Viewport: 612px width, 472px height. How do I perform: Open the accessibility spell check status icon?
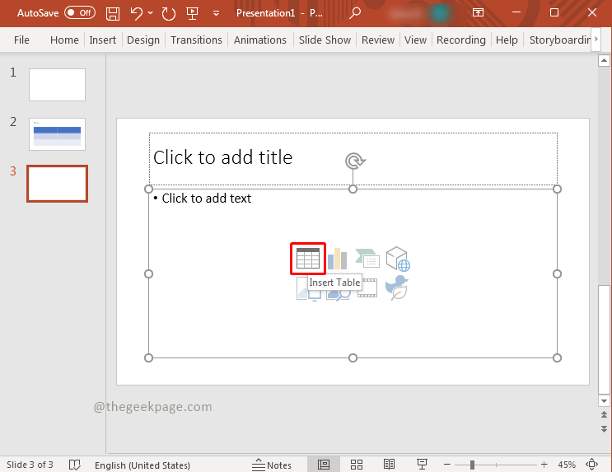tap(74, 465)
